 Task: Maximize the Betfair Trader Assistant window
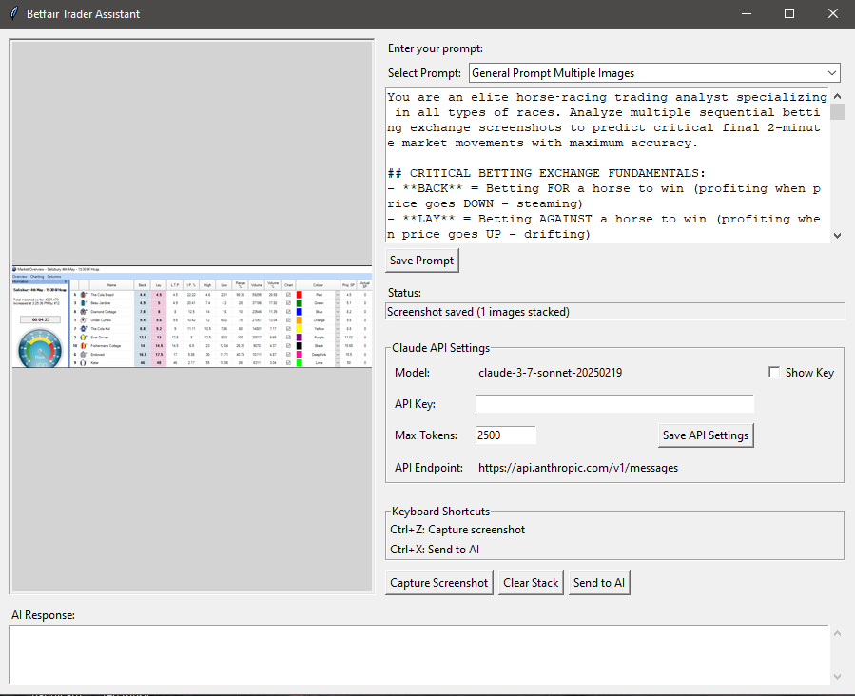pos(789,13)
